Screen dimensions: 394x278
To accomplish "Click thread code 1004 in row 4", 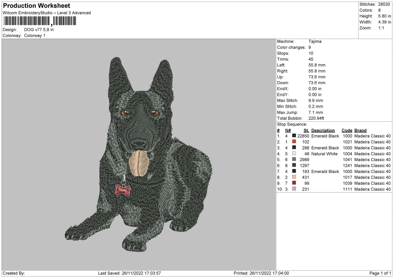I will pos(347,154).
